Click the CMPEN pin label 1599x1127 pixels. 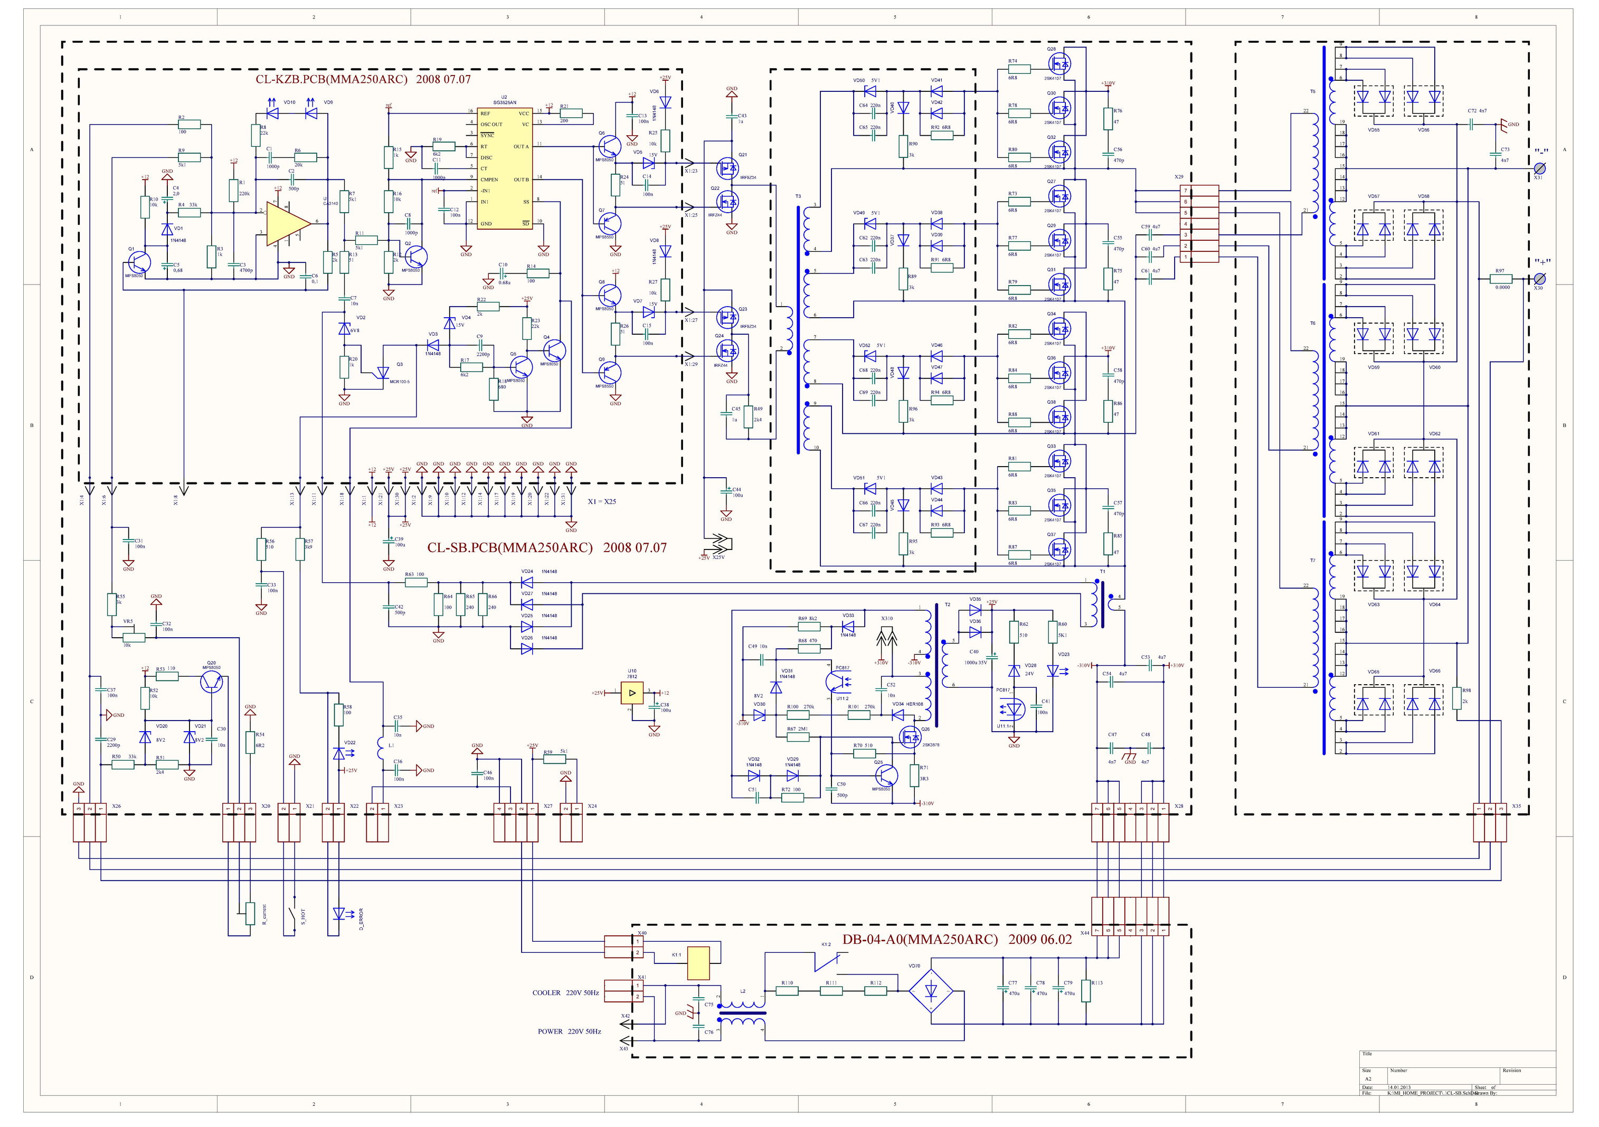(489, 179)
